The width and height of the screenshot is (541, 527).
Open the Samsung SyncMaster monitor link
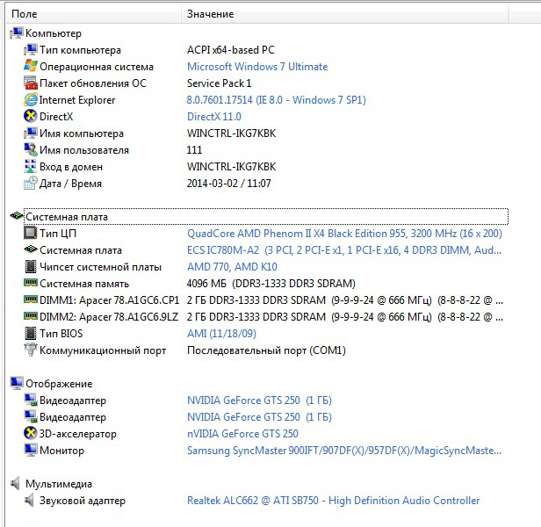[344, 451]
